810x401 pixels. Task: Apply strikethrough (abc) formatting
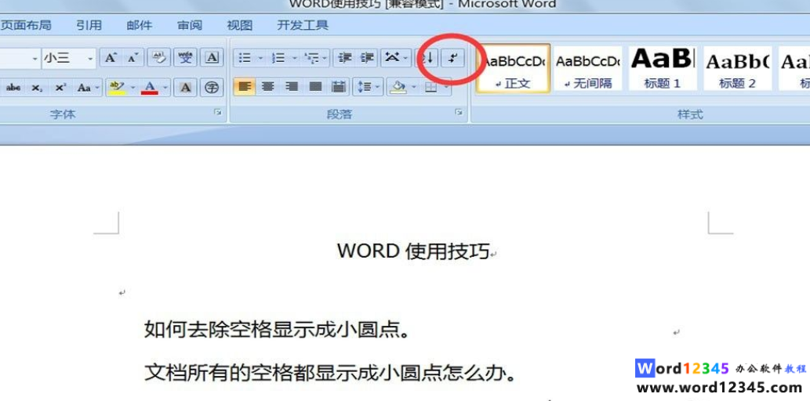(13, 87)
